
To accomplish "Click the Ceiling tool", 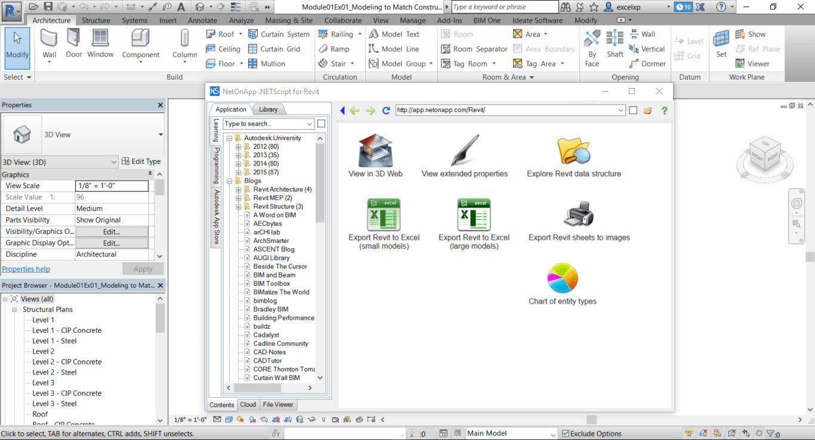I will coord(223,49).
